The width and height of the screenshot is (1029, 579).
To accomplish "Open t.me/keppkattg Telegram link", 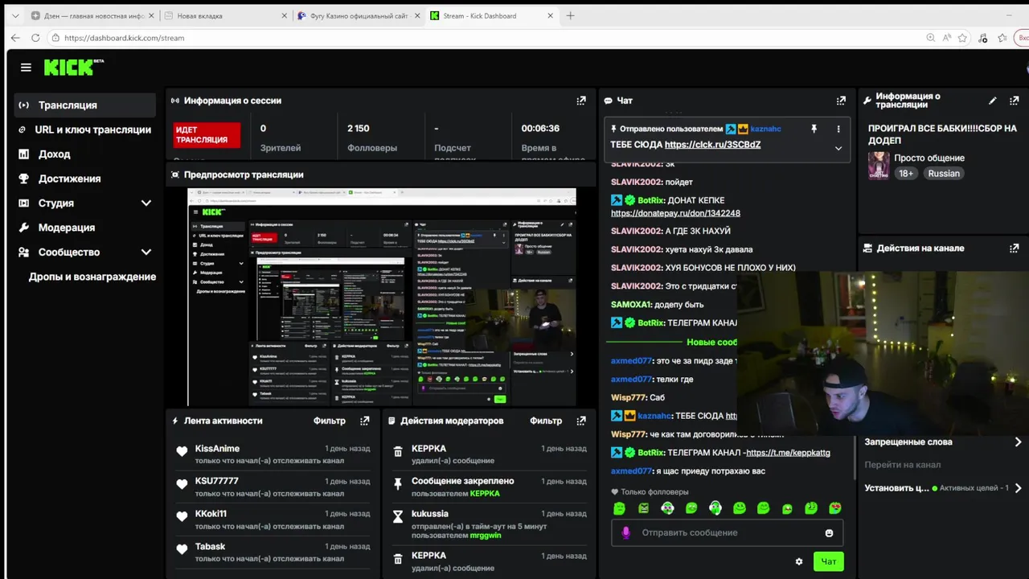I will 788,453.
